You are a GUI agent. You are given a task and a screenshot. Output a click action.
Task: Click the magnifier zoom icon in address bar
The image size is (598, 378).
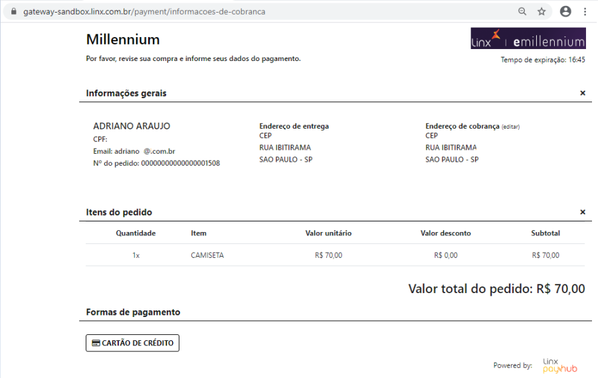pyautogui.click(x=523, y=11)
